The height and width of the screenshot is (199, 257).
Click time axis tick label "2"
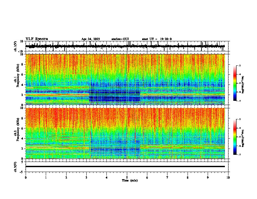click(x=66, y=178)
